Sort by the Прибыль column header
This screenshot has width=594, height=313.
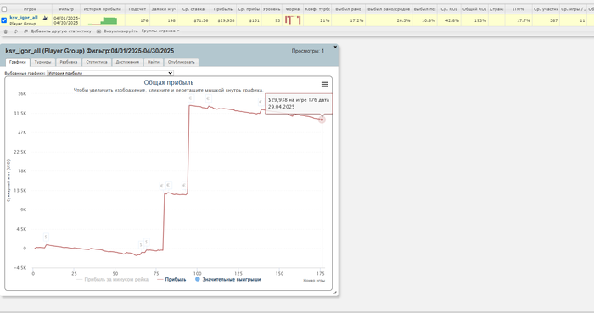pos(222,9)
